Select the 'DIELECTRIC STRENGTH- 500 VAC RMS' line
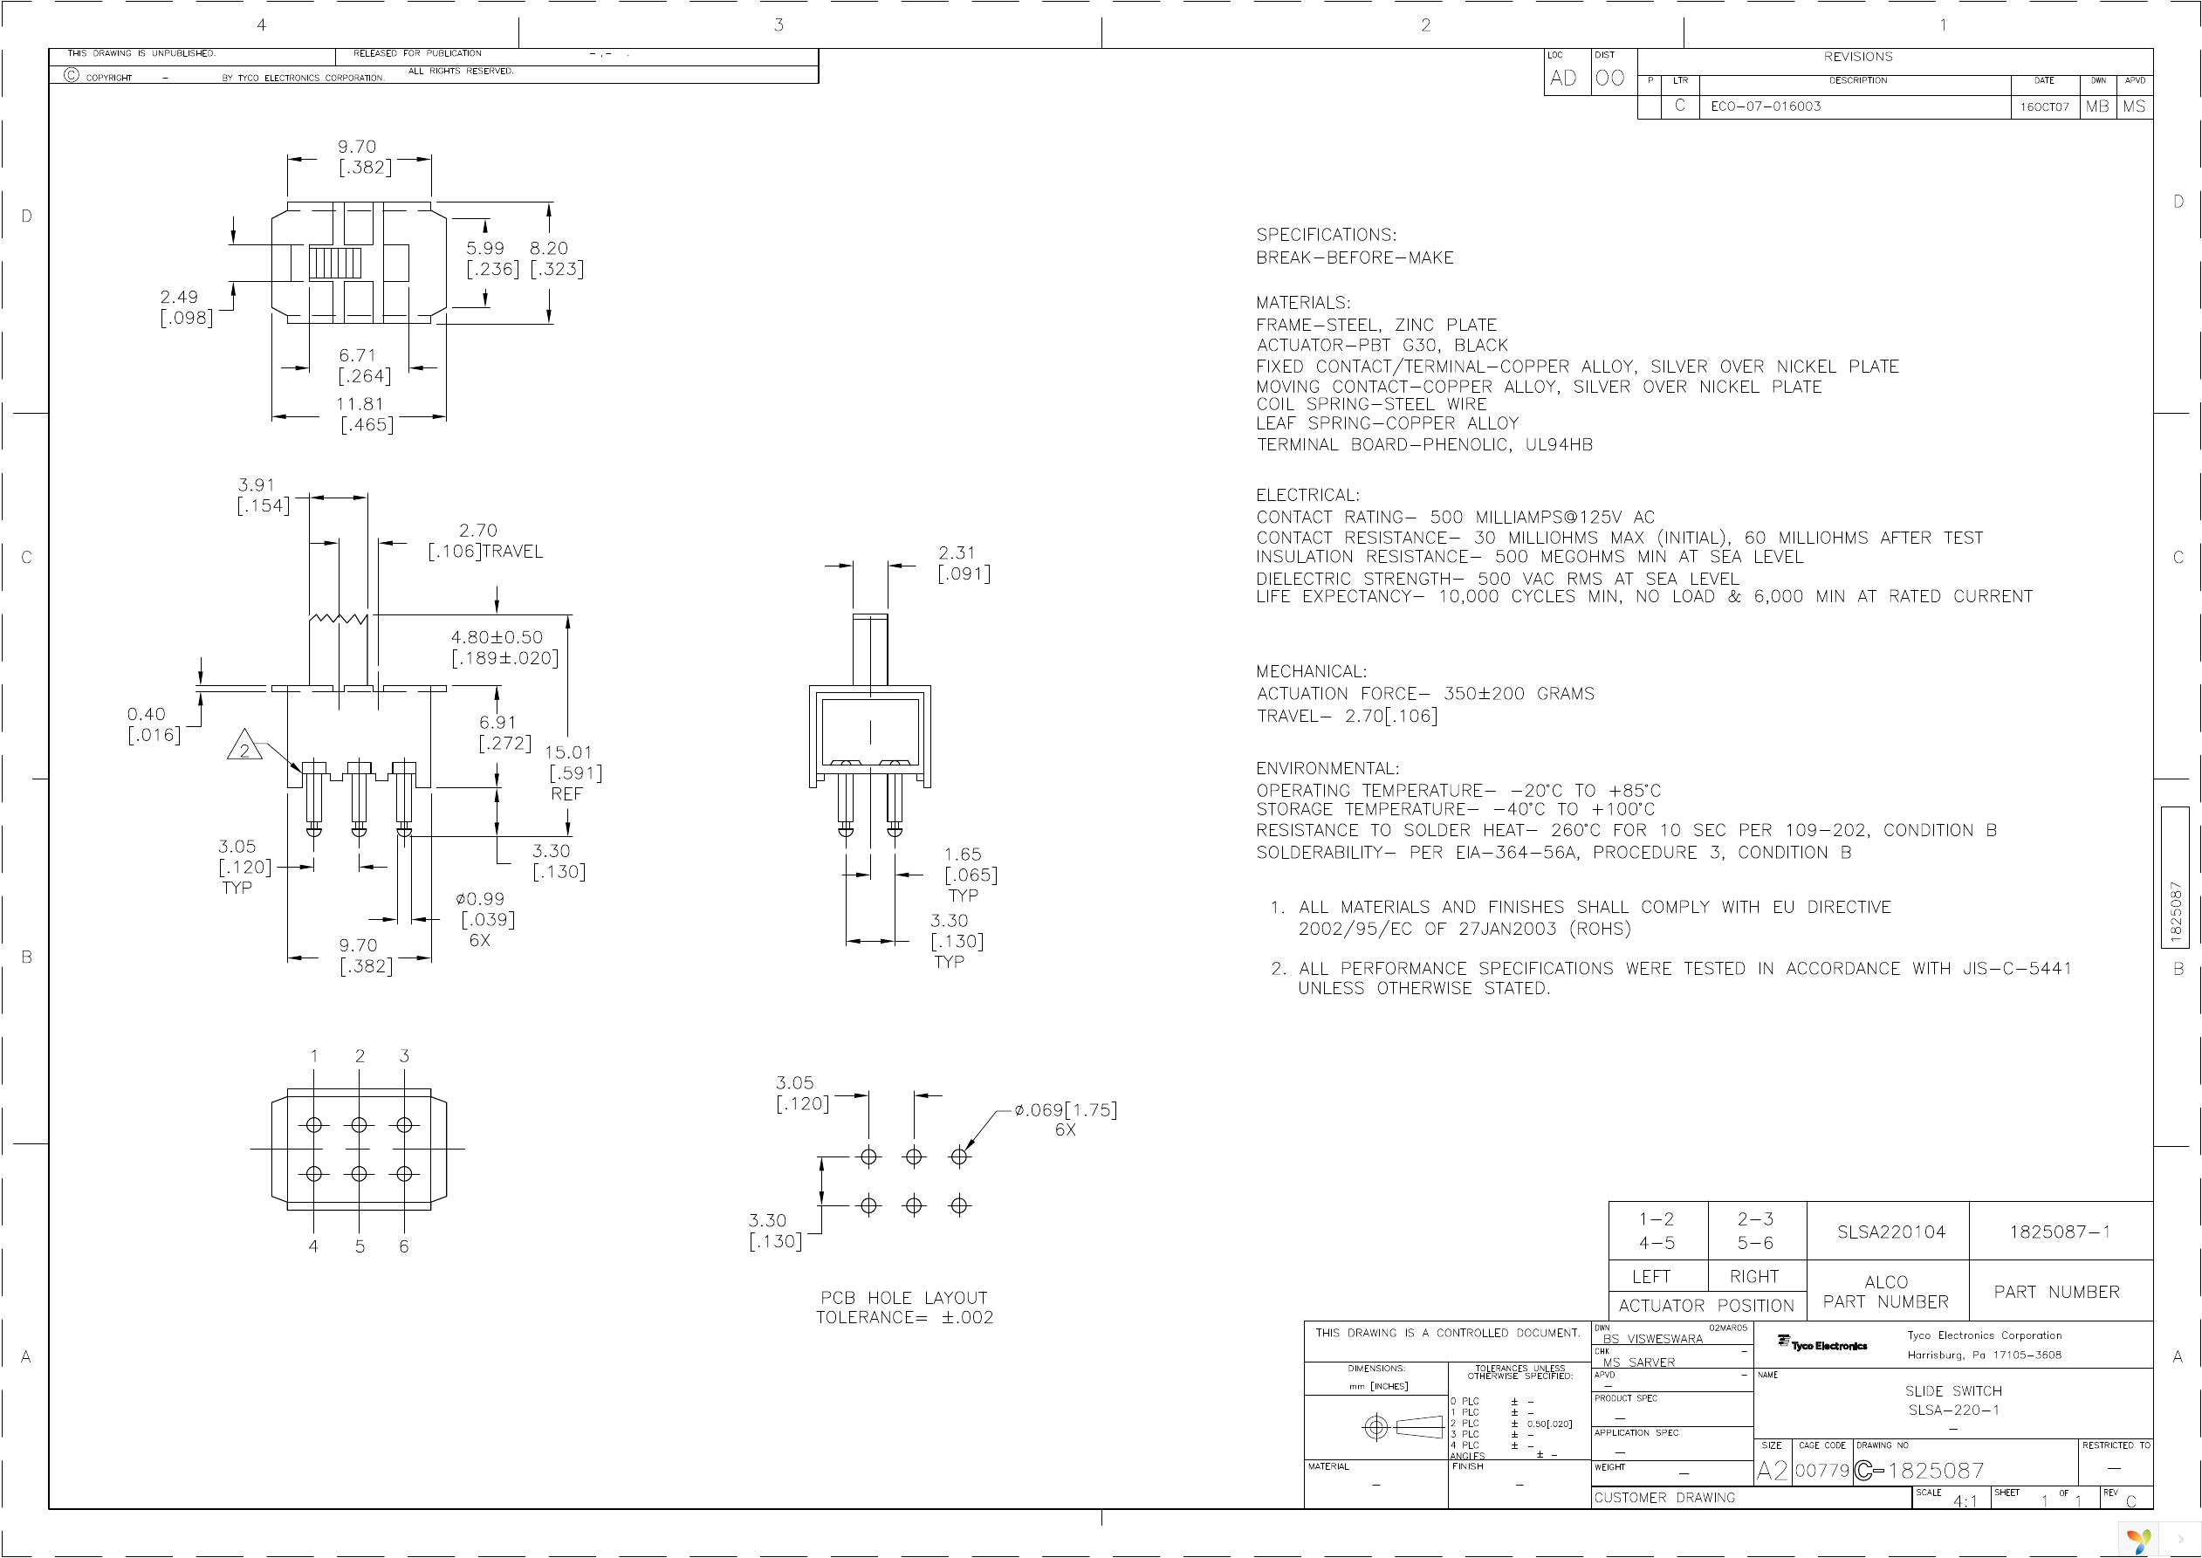Viewport: 2202px width, 1558px height. click(x=1497, y=580)
